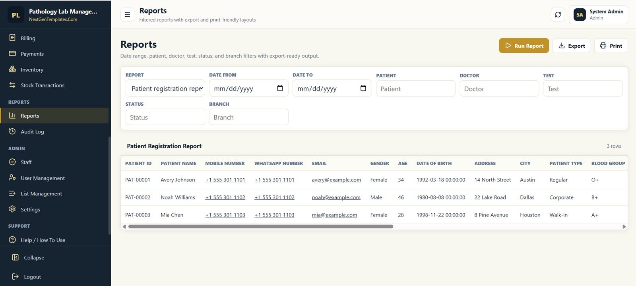This screenshot has height=286, width=636.
Task: Click the Patient Name column header
Action: click(178, 163)
